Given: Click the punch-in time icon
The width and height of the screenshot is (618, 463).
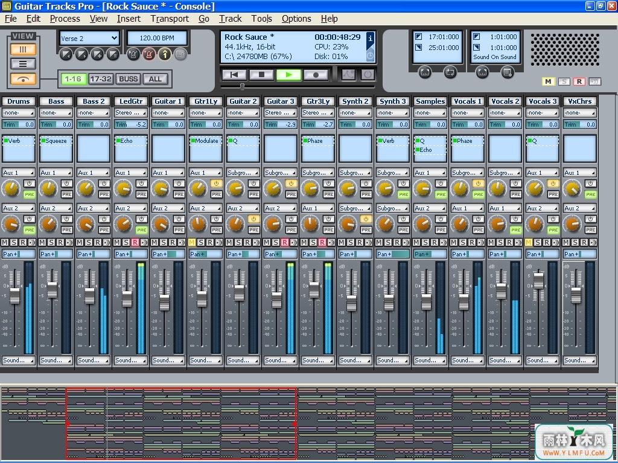Looking at the screenshot, I should point(477,37).
